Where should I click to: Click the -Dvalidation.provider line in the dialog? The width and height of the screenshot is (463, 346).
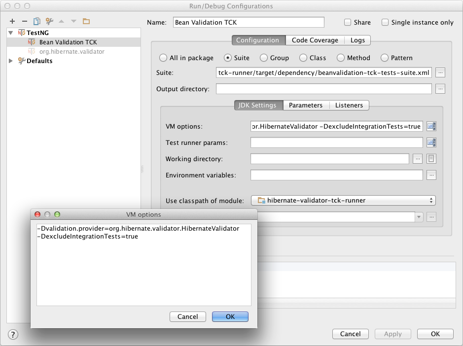138,229
